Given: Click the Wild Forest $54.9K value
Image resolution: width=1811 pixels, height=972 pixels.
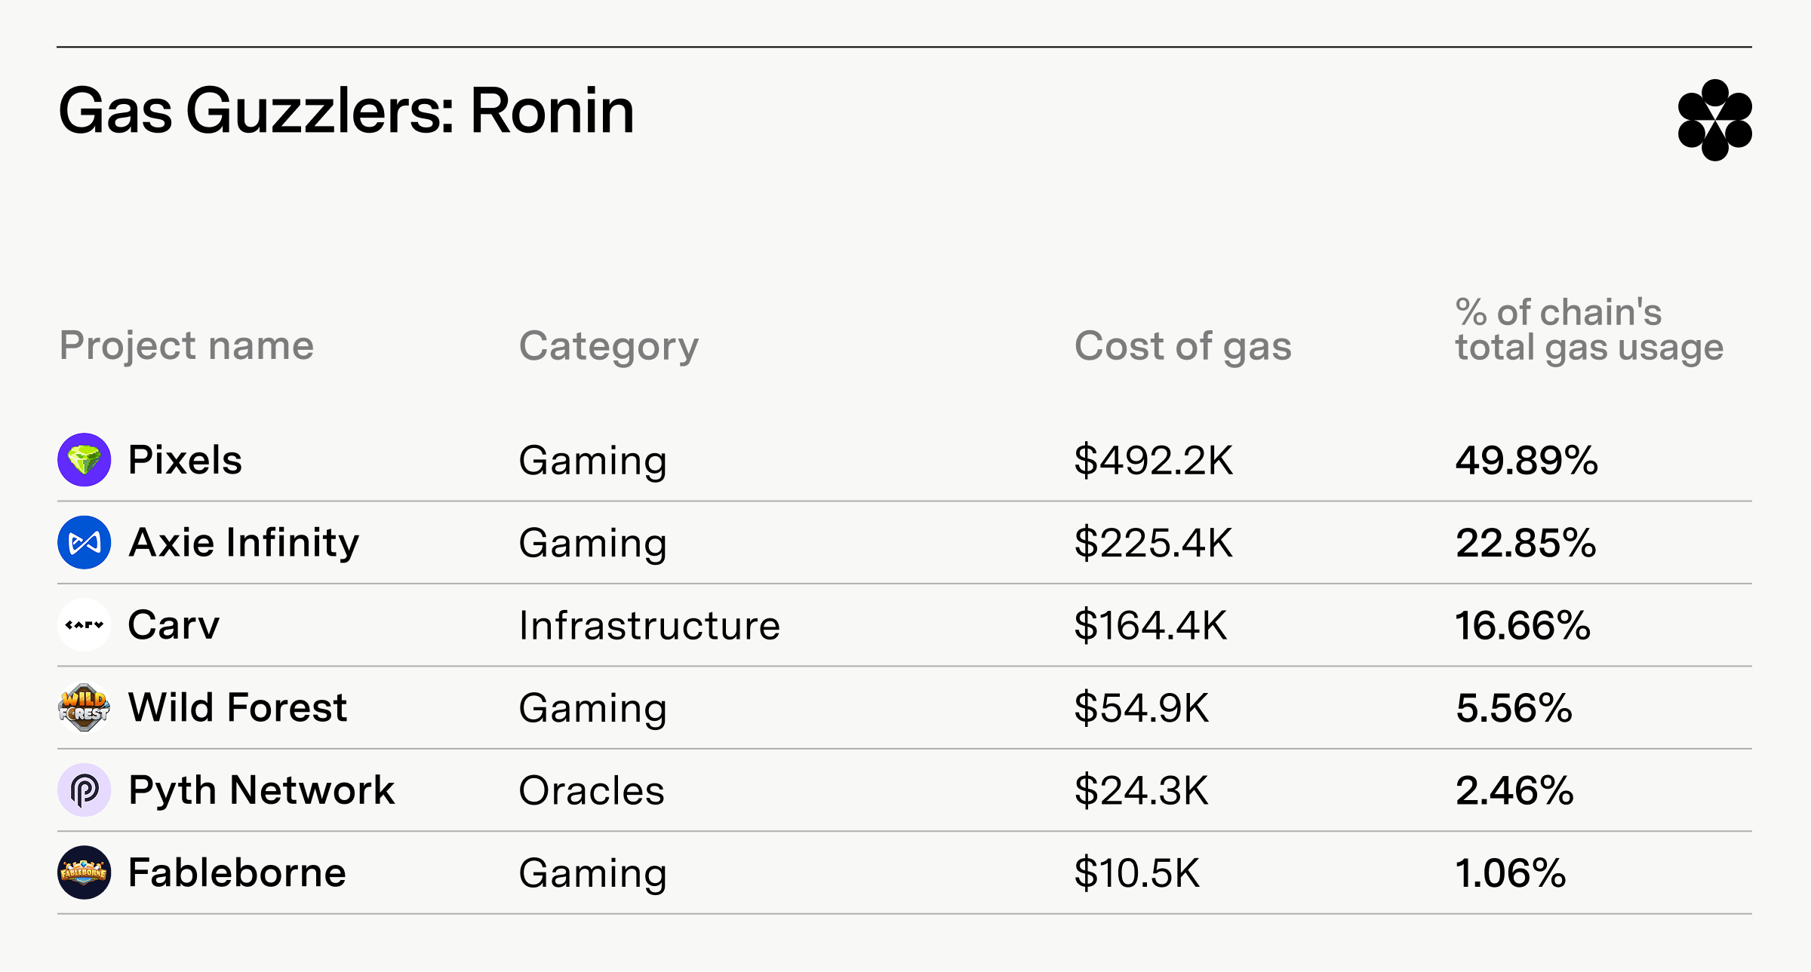Looking at the screenshot, I should (1142, 708).
